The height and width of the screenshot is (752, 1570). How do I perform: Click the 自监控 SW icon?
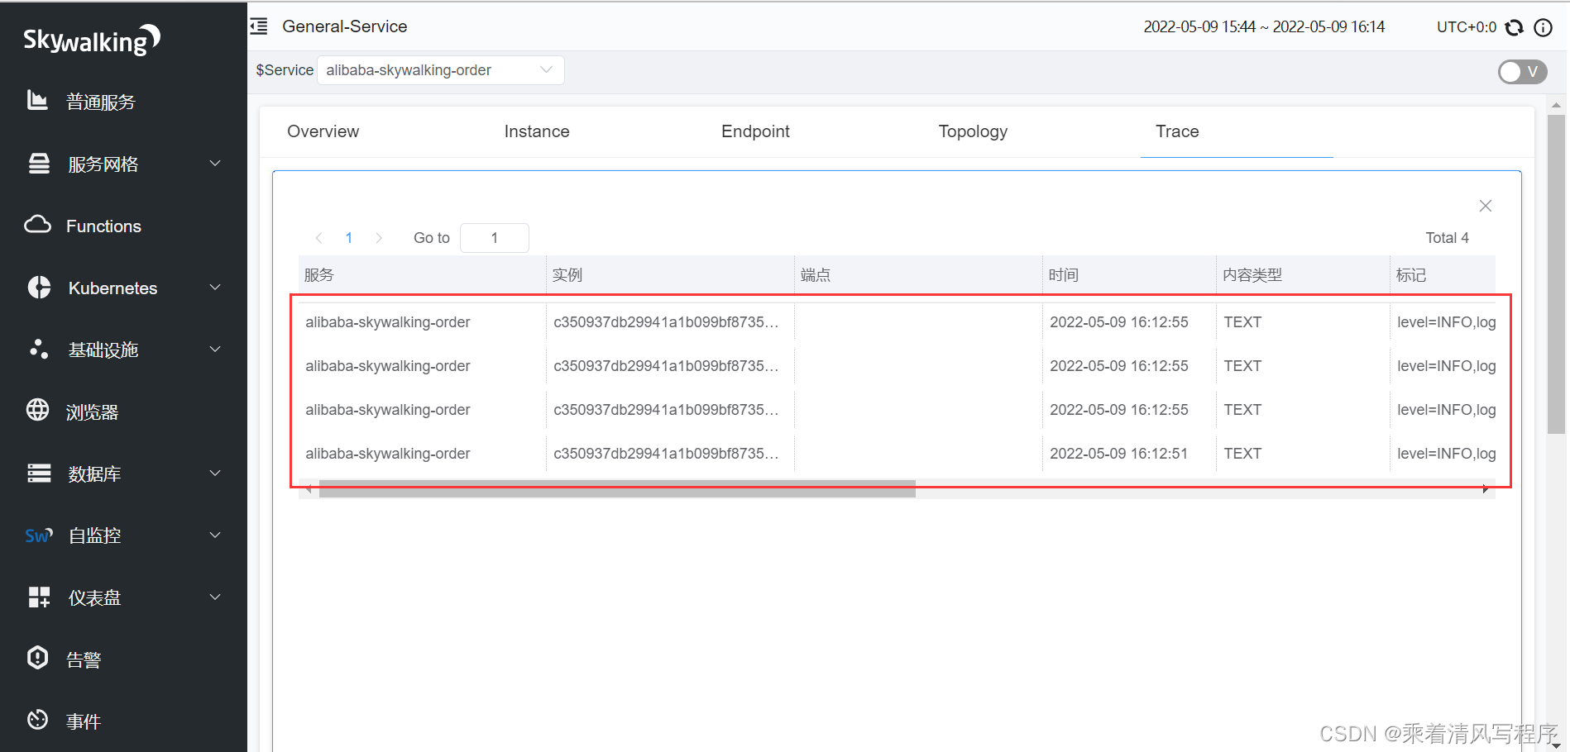[39, 535]
